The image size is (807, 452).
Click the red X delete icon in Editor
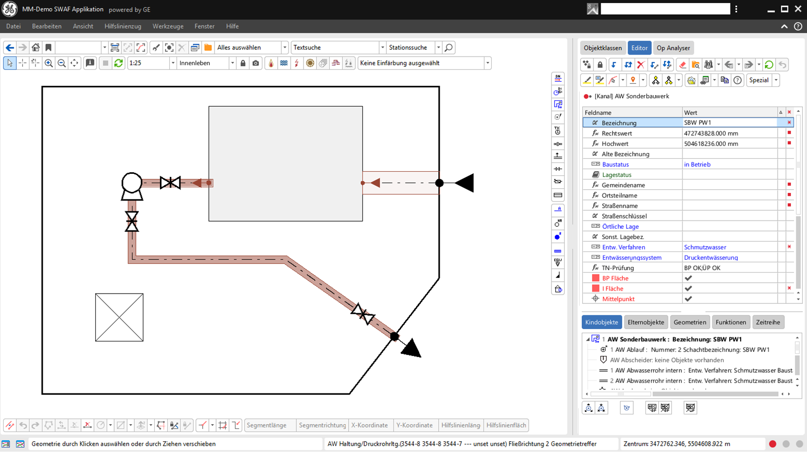click(640, 65)
